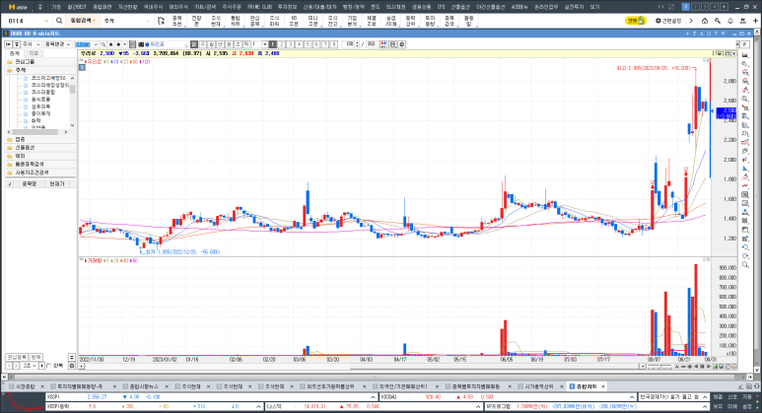Click the key icon in top-right toolbar
Image resolution: width=762 pixels, height=413 pixels.
pyautogui.click(x=716, y=20)
